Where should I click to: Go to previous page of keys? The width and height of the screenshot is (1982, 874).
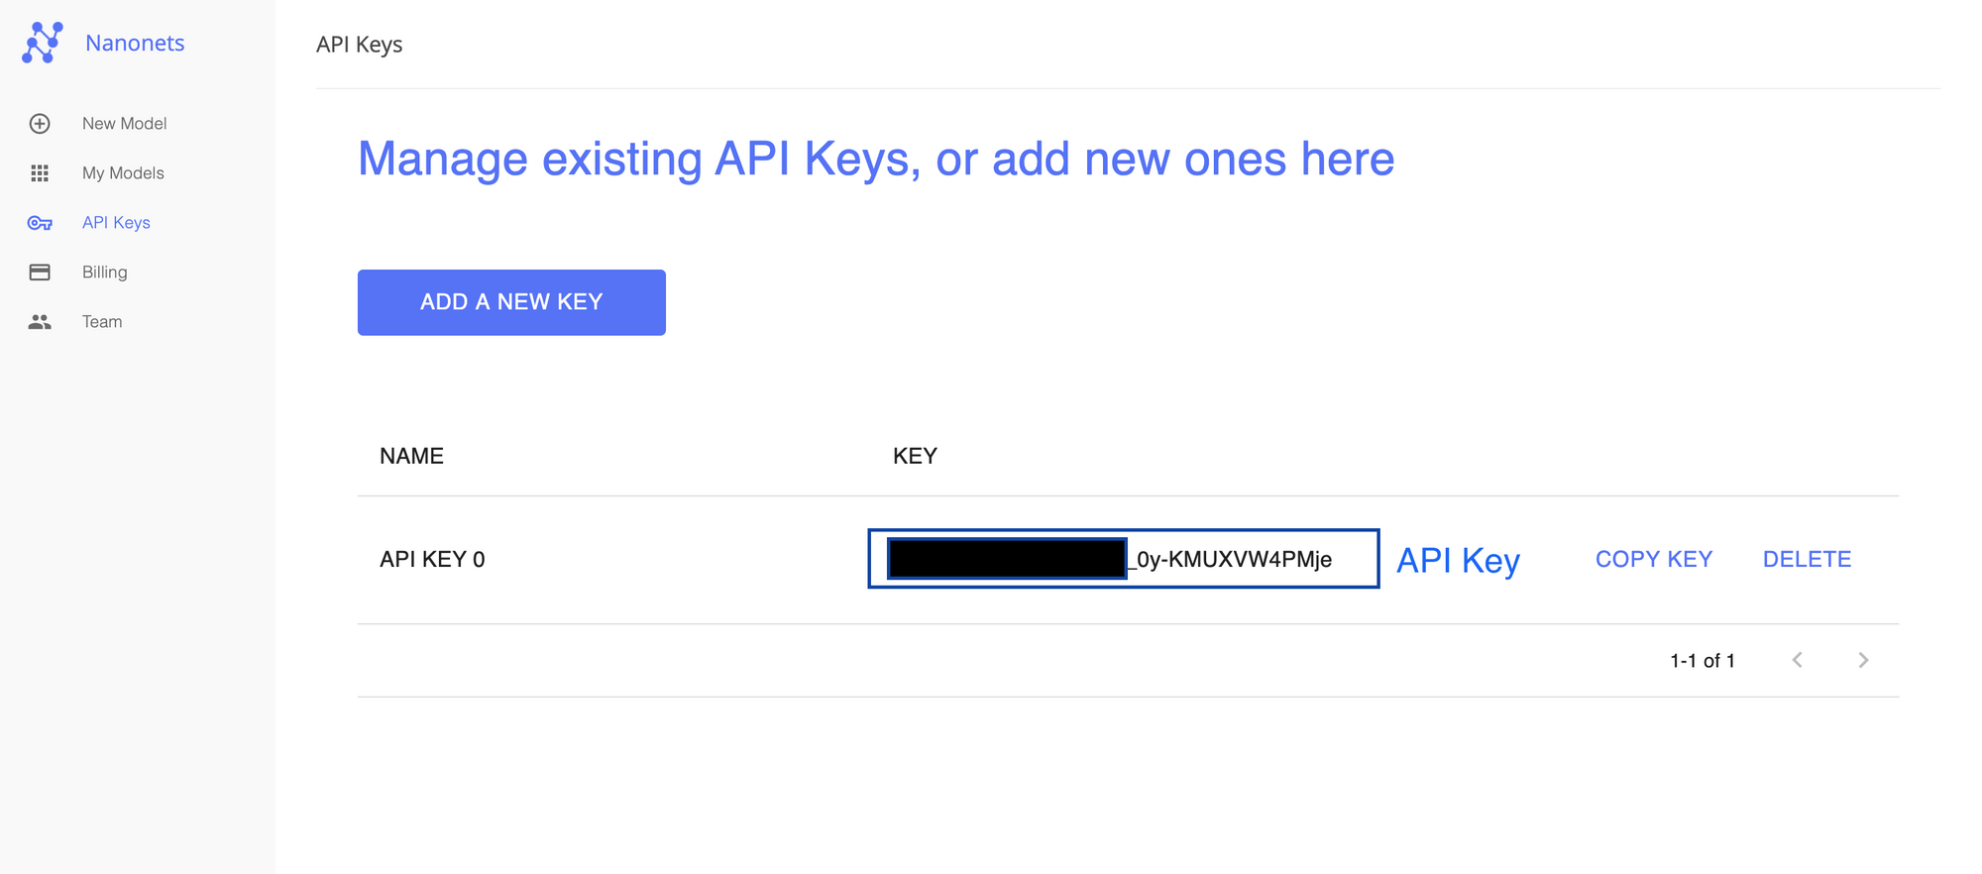(x=1798, y=660)
